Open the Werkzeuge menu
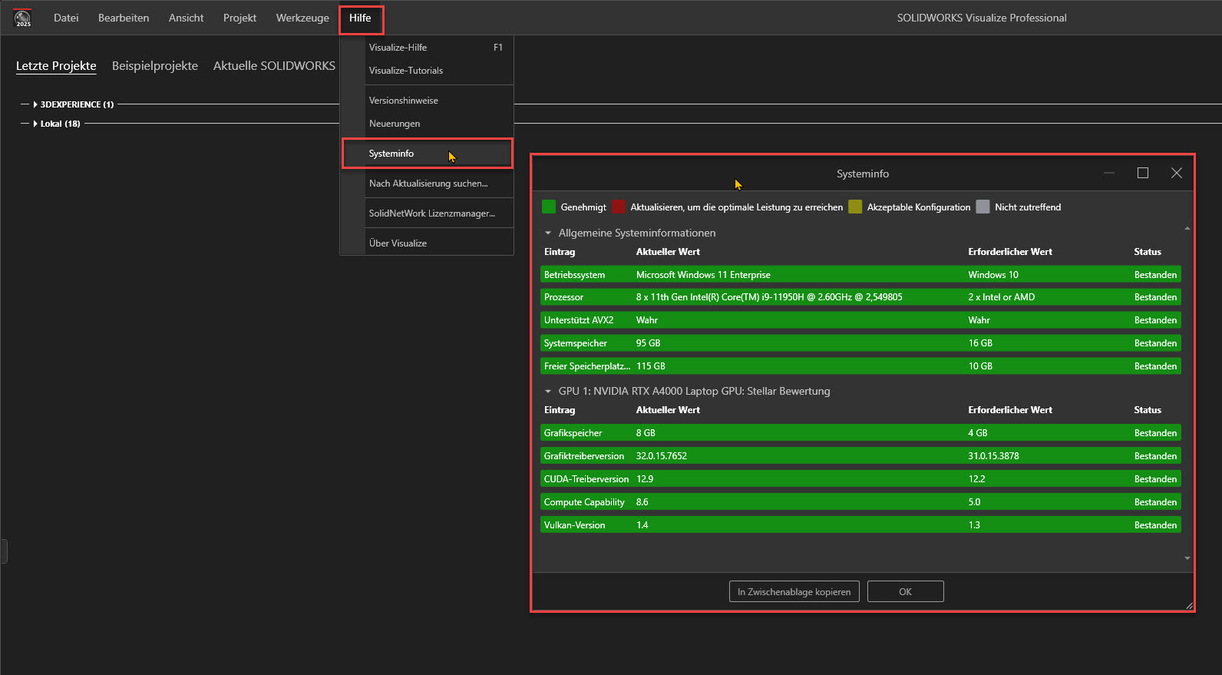The height and width of the screenshot is (675, 1222). coord(302,18)
